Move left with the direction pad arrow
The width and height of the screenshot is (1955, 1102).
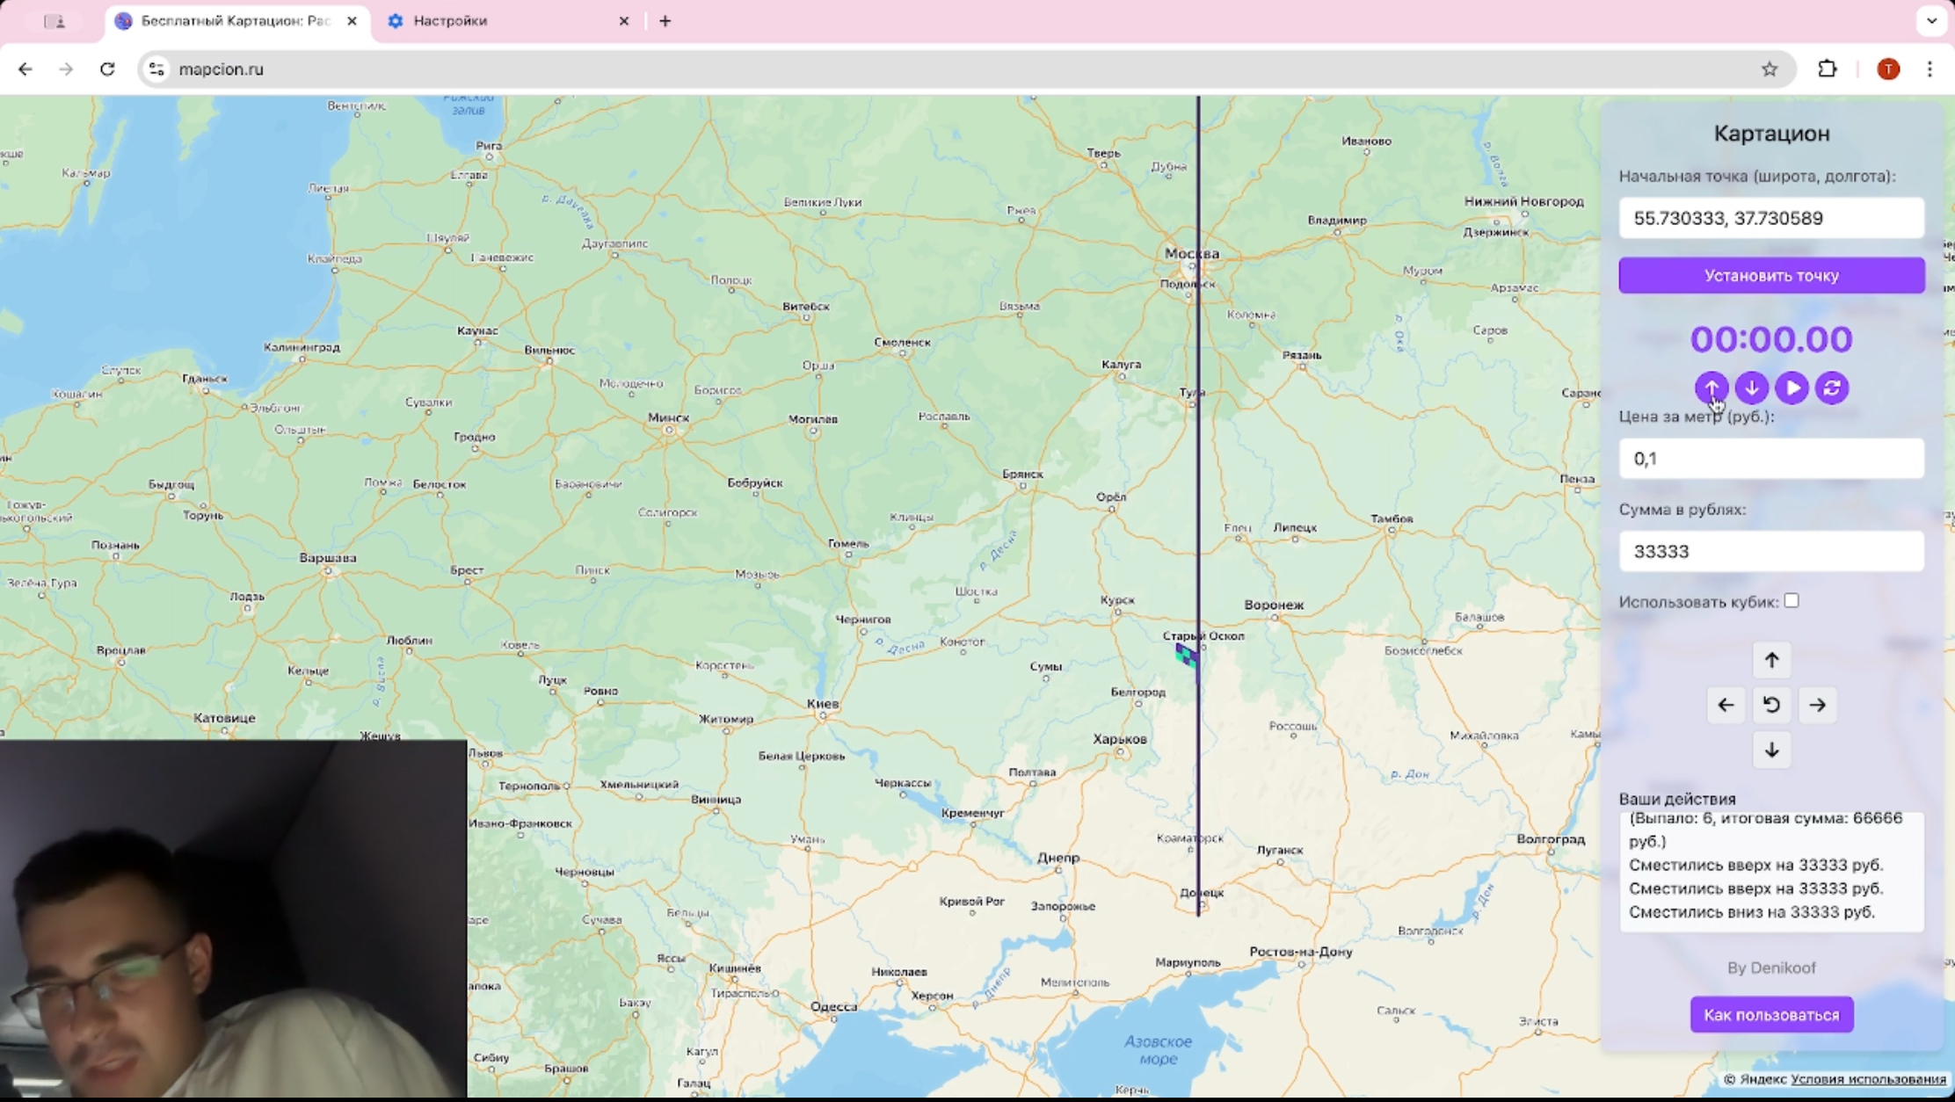[1726, 705]
